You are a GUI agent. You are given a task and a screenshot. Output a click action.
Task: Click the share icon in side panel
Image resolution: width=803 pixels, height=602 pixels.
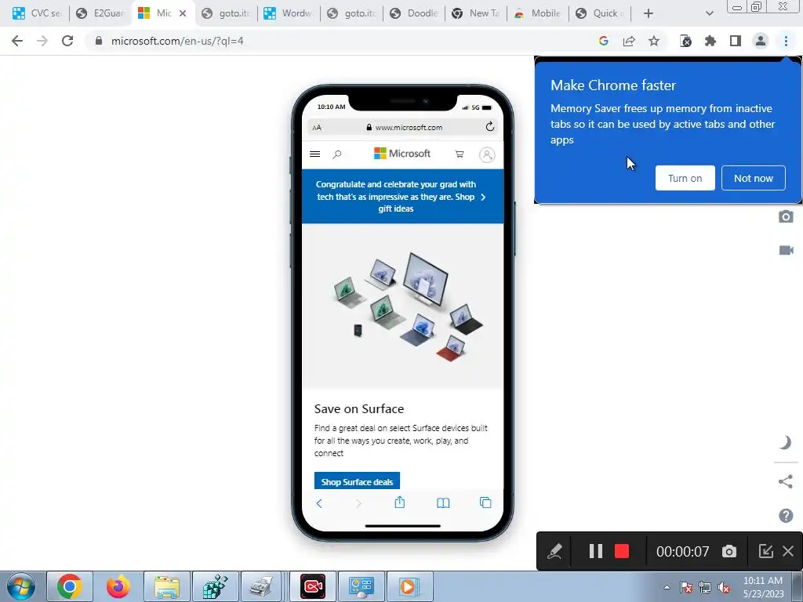tap(785, 481)
